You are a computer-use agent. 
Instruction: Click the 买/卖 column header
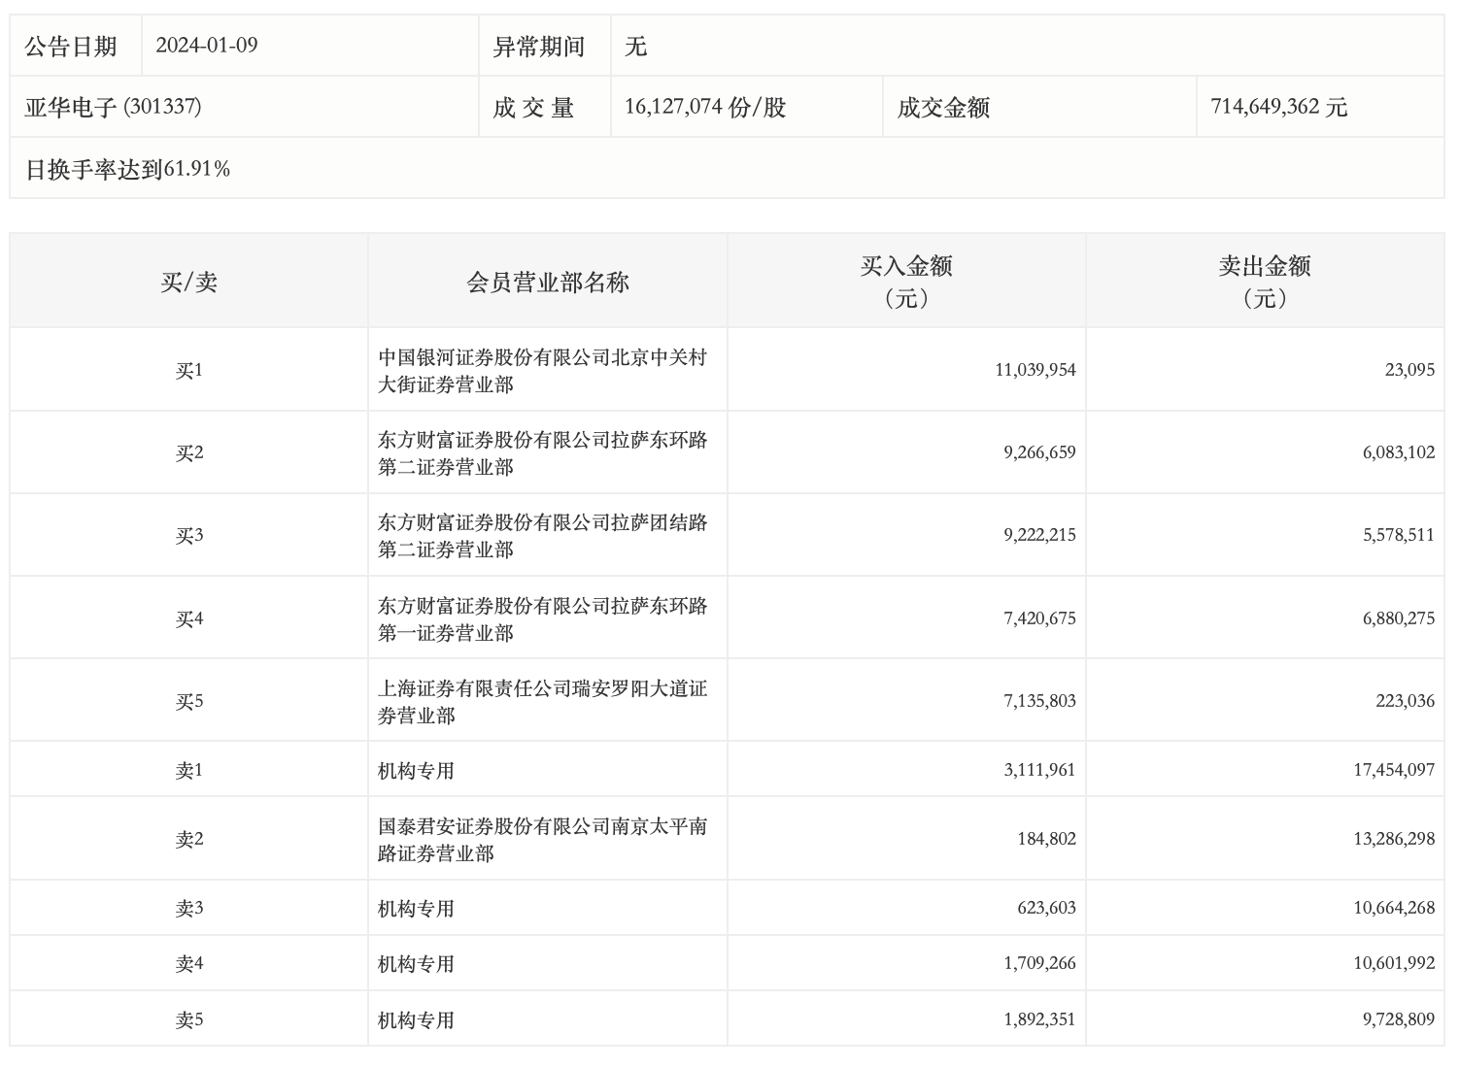tap(188, 283)
